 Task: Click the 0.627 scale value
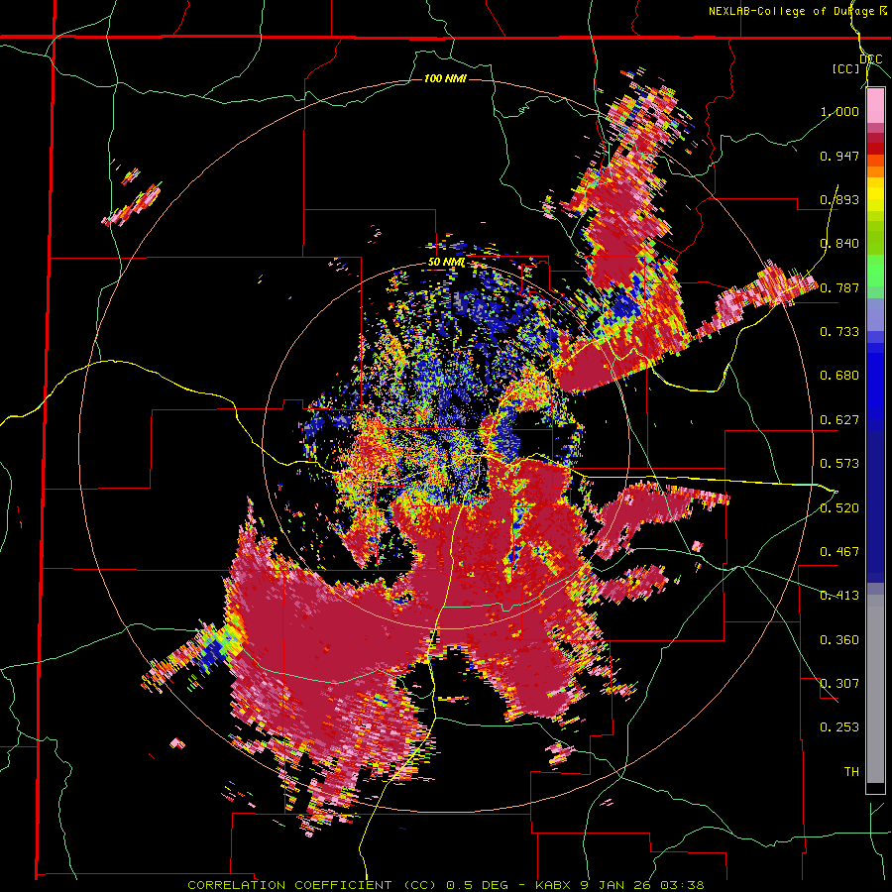(839, 420)
